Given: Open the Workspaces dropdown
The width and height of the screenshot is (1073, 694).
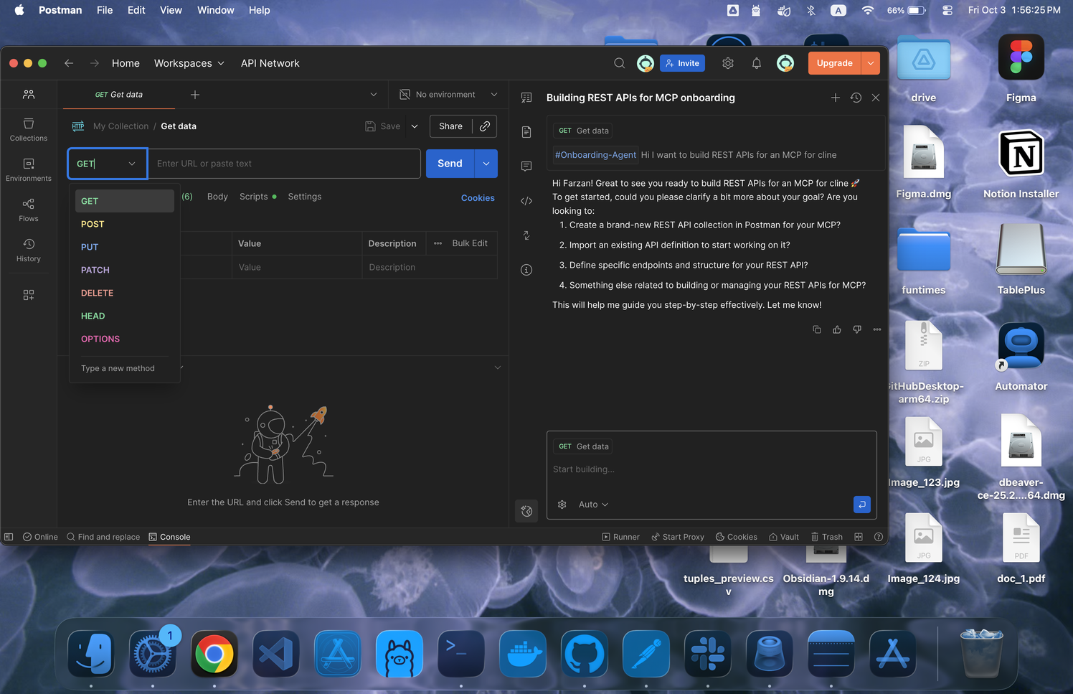Looking at the screenshot, I should point(189,63).
